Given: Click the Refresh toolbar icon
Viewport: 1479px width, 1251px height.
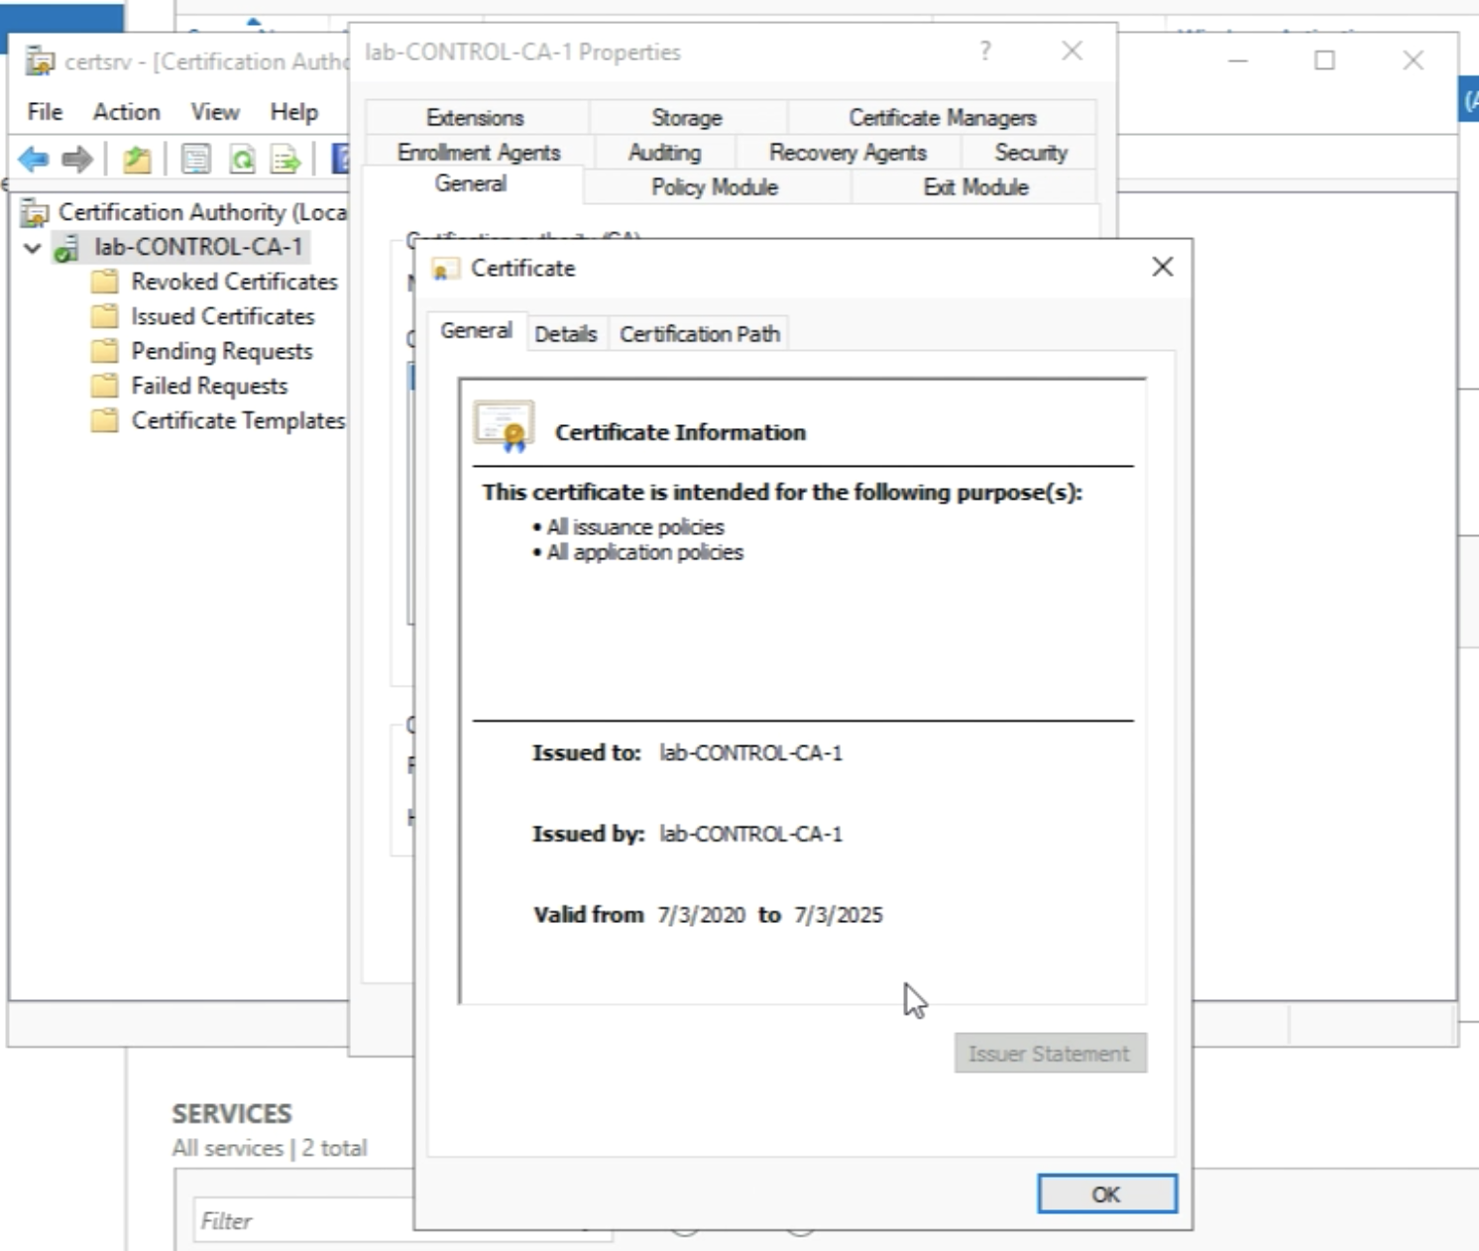Looking at the screenshot, I should click(242, 159).
